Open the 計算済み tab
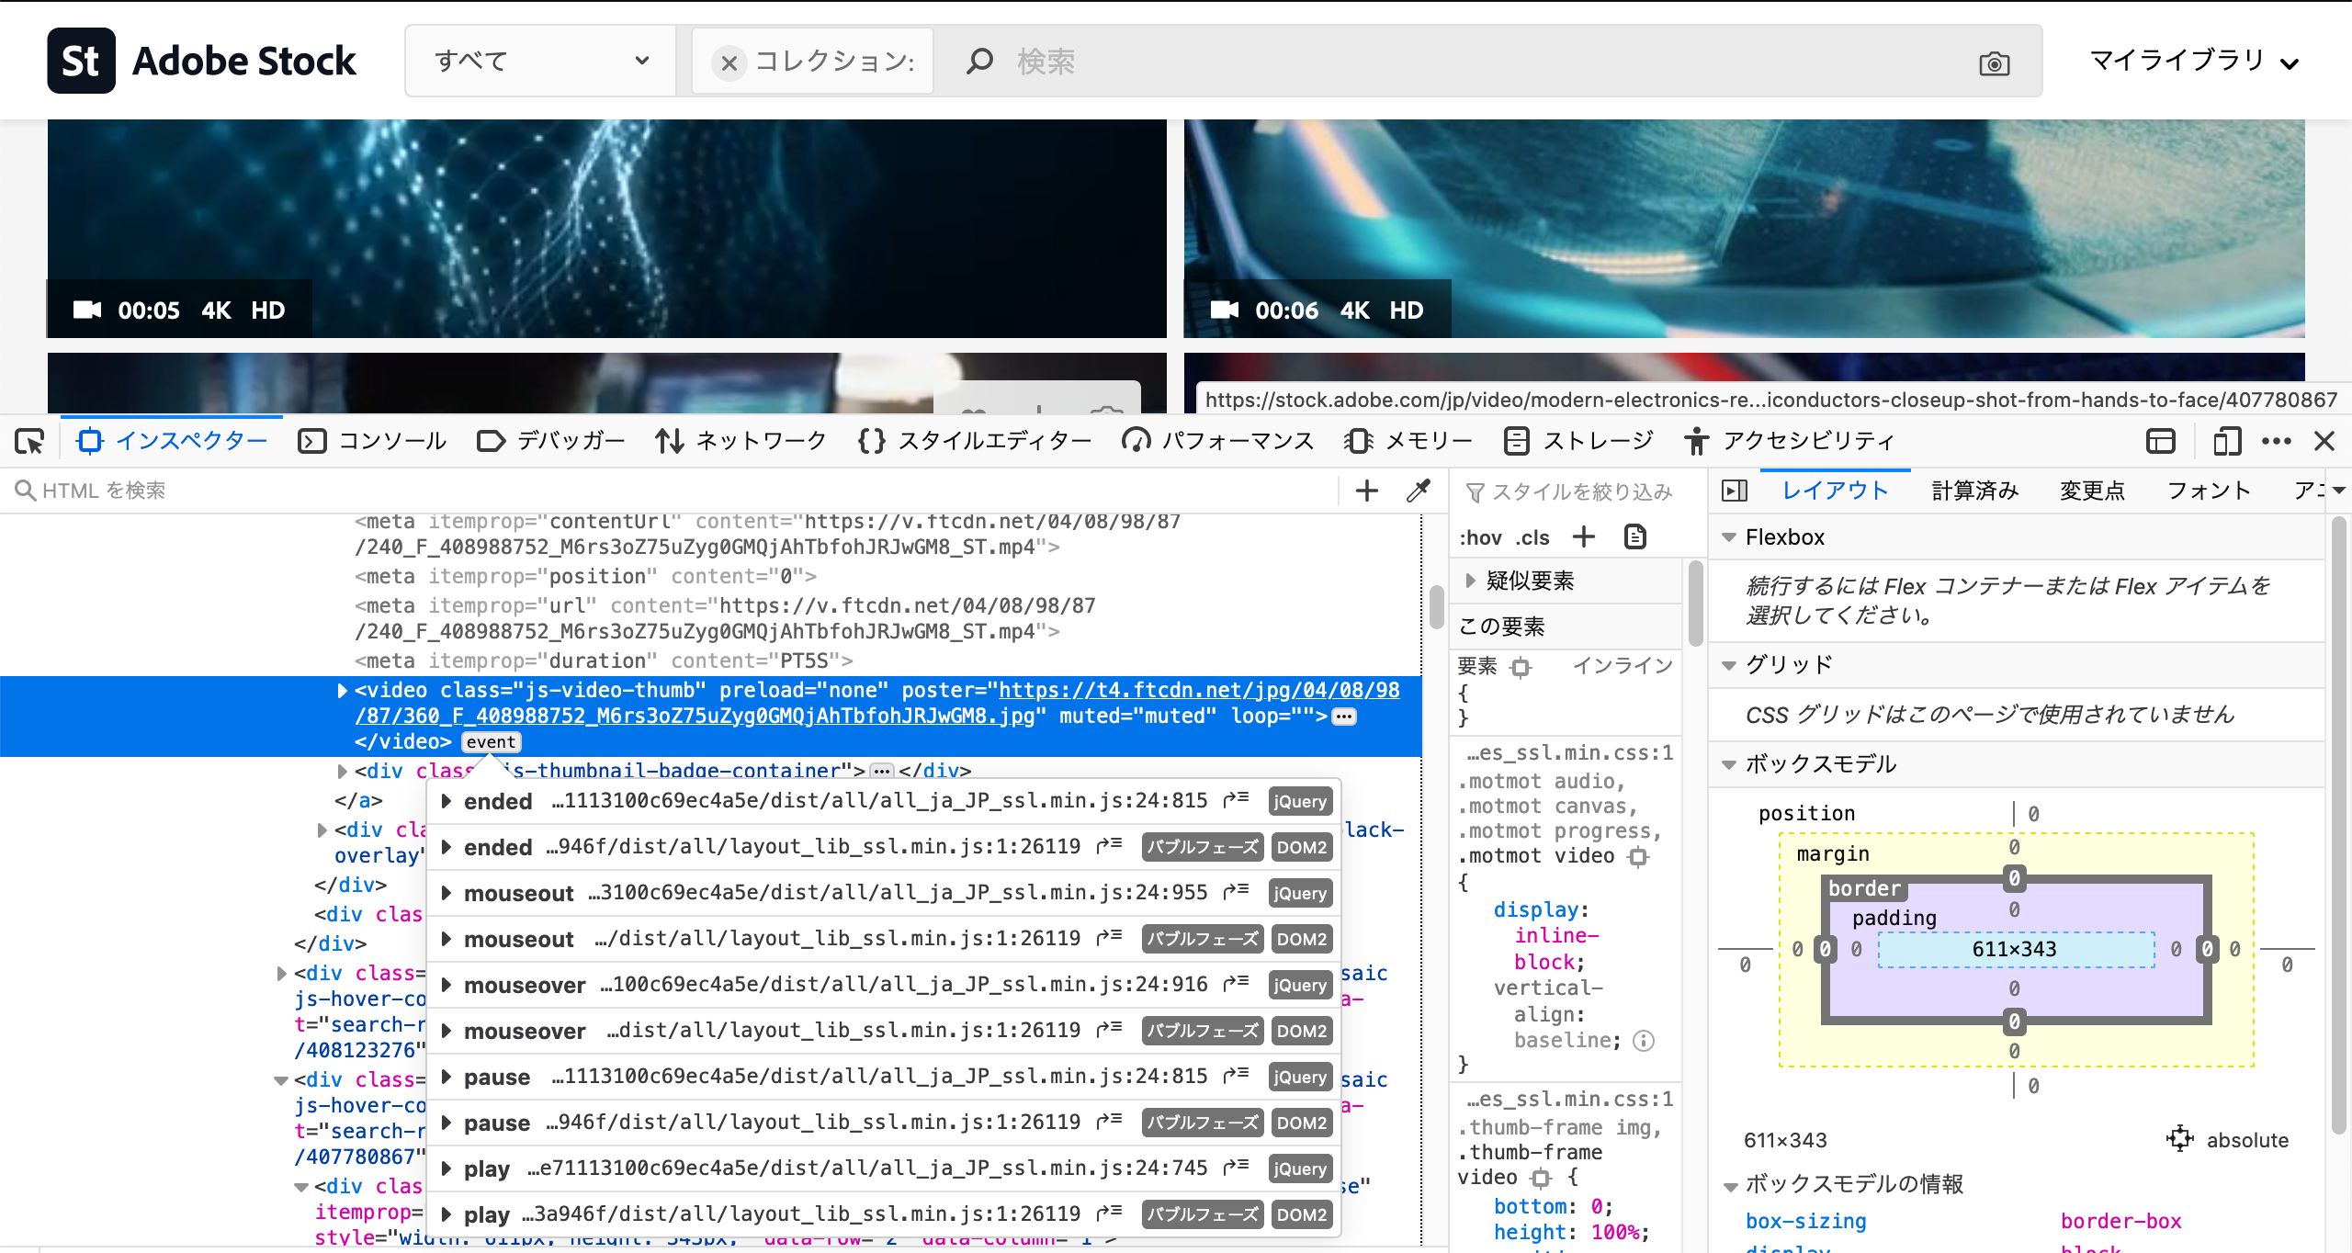2352x1253 pixels. click(x=1974, y=491)
